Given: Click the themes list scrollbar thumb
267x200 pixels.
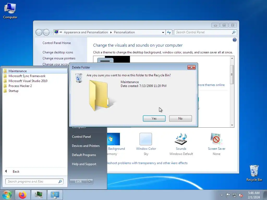Looking at the screenshot, I should click(x=232, y=74).
